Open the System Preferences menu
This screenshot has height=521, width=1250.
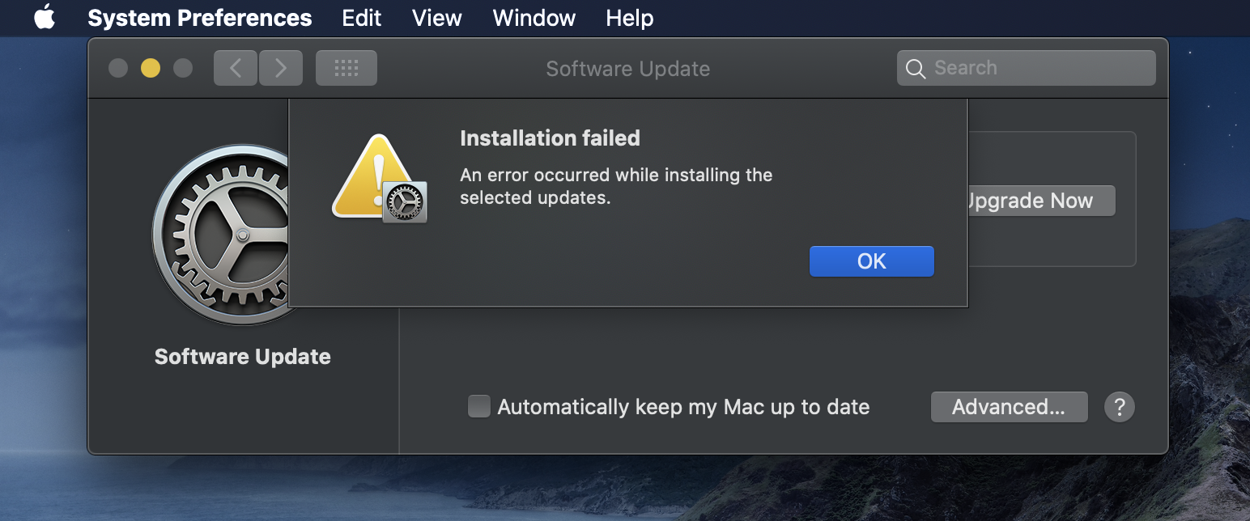(x=199, y=18)
